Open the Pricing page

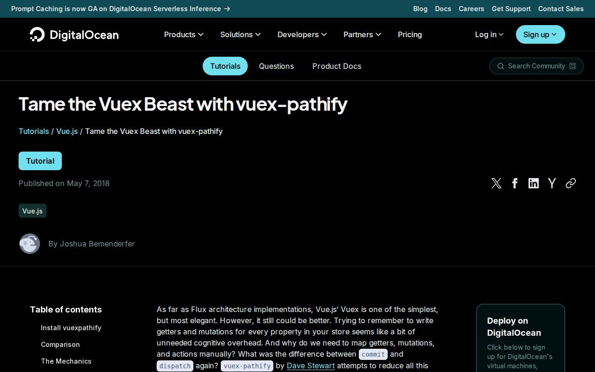410,34
